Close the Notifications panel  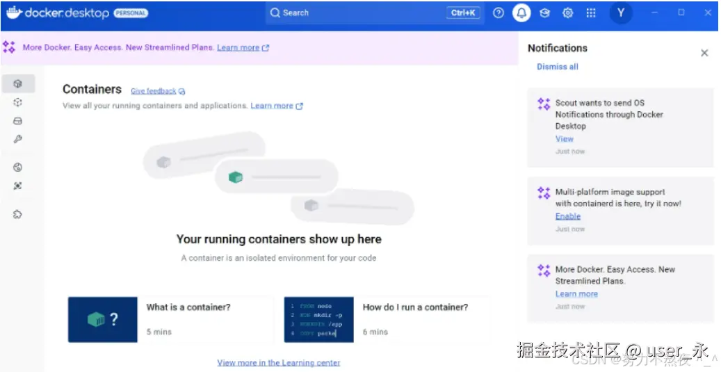point(704,53)
